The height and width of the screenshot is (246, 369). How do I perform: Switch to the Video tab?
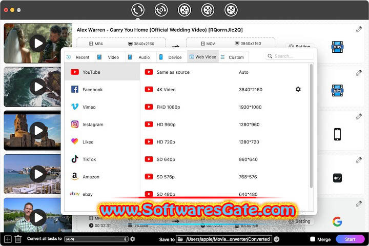click(x=110, y=57)
